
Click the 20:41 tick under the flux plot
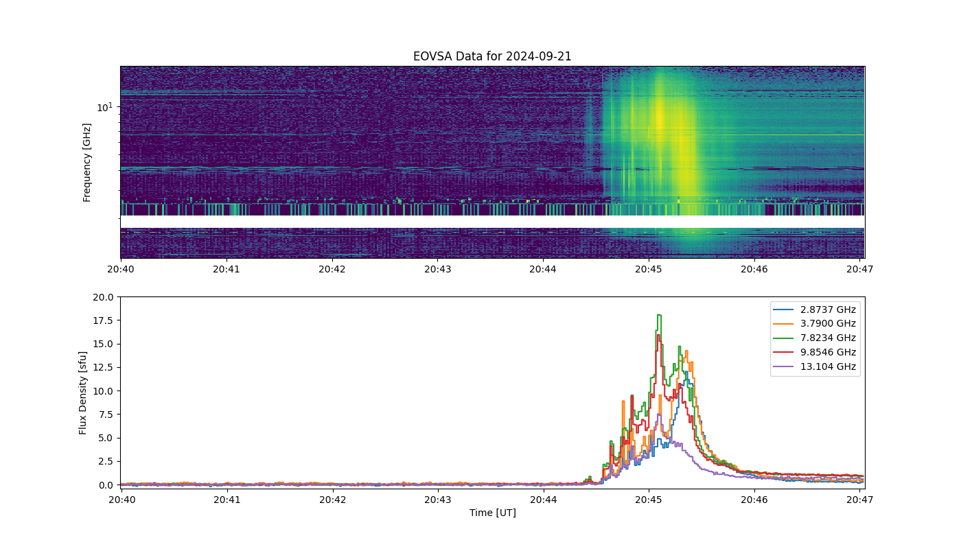[227, 501]
